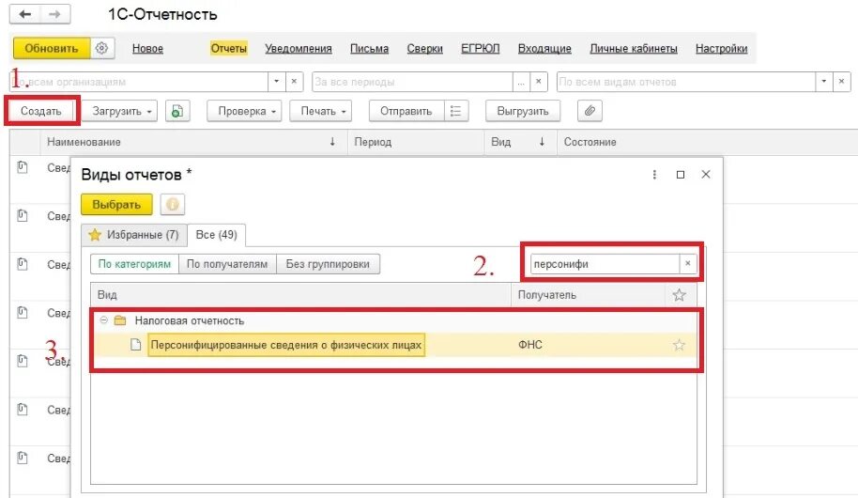858x498 pixels.
Task: Click the paperclip attachment icon
Action: click(590, 111)
